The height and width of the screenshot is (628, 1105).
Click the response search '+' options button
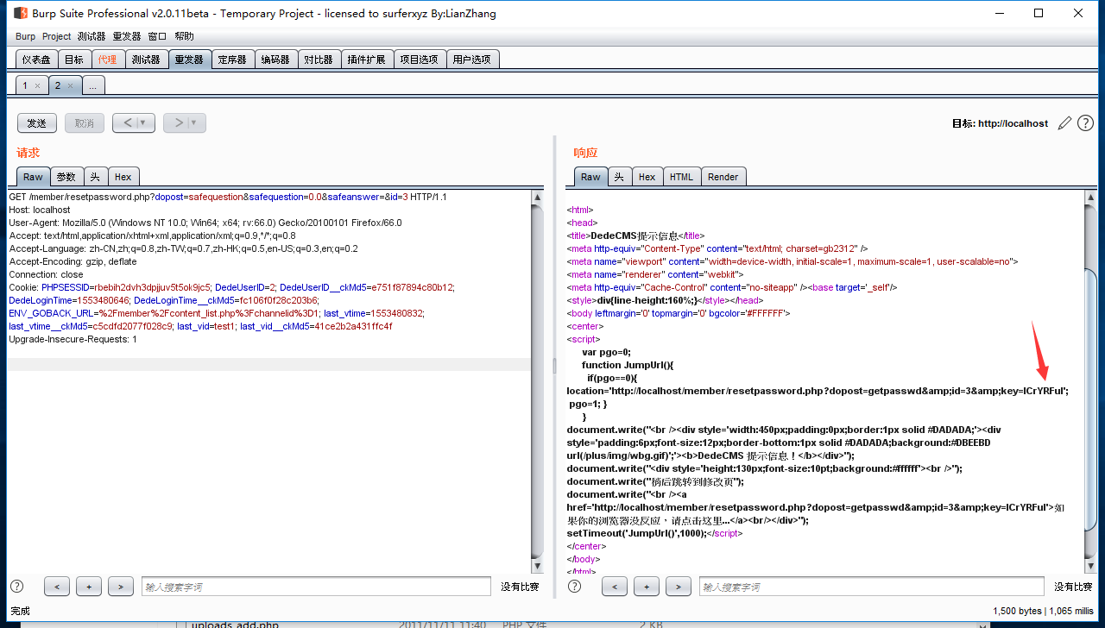[x=647, y=587]
